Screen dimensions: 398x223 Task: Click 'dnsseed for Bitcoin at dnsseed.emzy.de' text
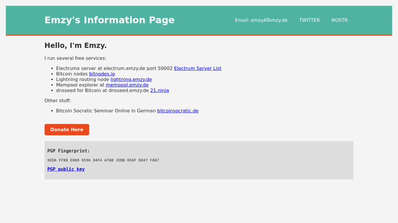pyautogui.click(x=103, y=91)
